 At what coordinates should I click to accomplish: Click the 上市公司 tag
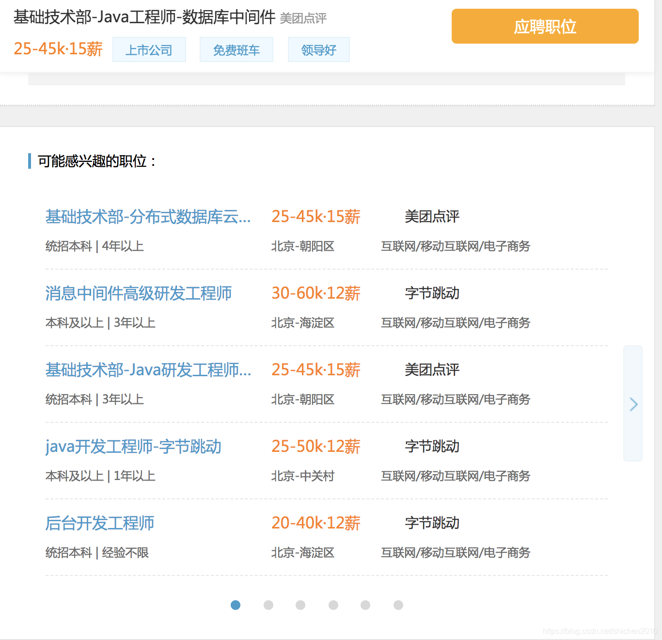point(149,49)
